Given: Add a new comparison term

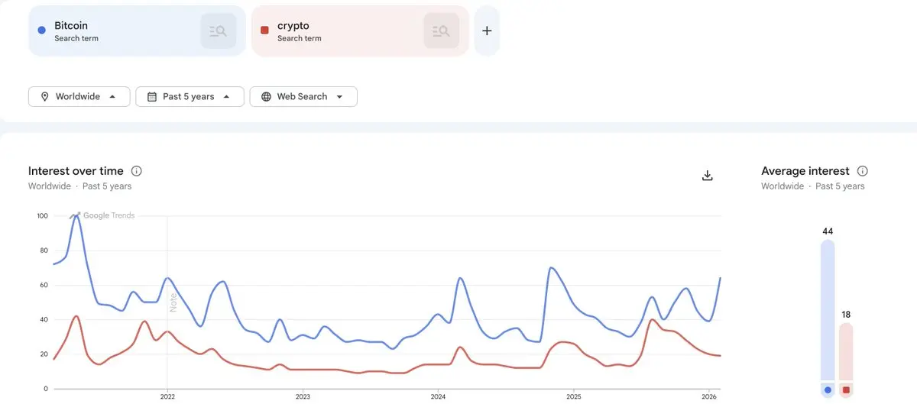Looking at the screenshot, I should (x=487, y=31).
